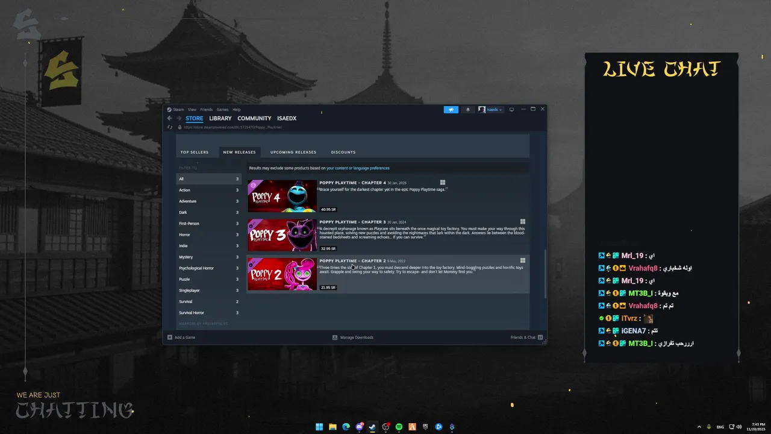Switch to the Upcoming Releases tab
The image size is (771, 434).
click(293, 152)
